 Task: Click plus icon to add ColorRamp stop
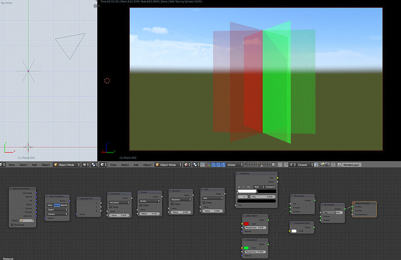coord(239,187)
